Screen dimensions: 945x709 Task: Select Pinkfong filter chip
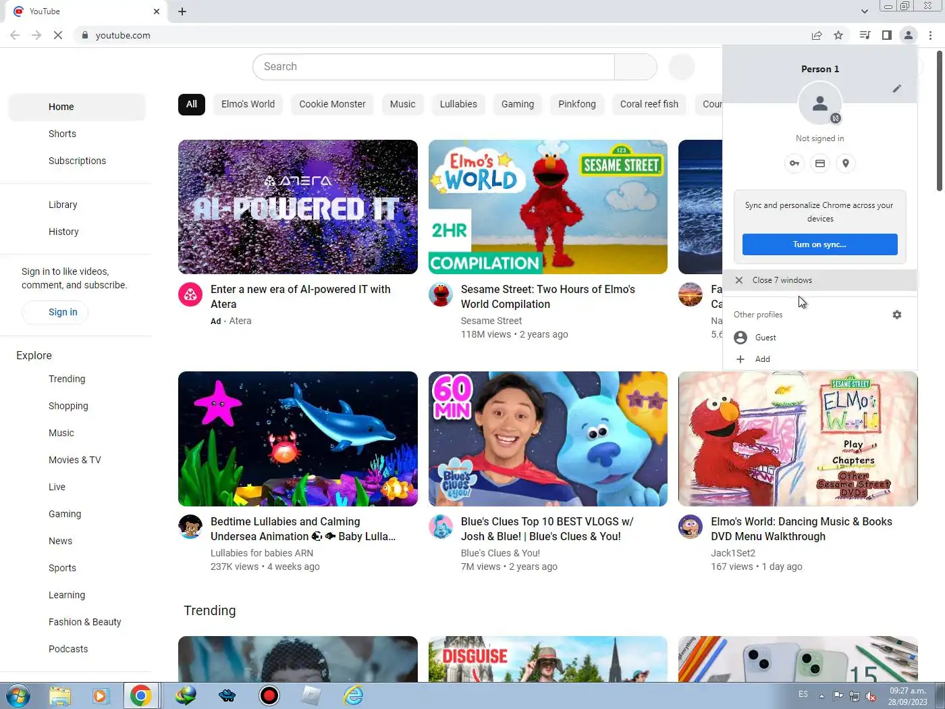577,104
